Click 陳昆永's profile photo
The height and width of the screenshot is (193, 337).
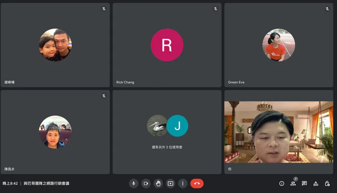point(55,132)
